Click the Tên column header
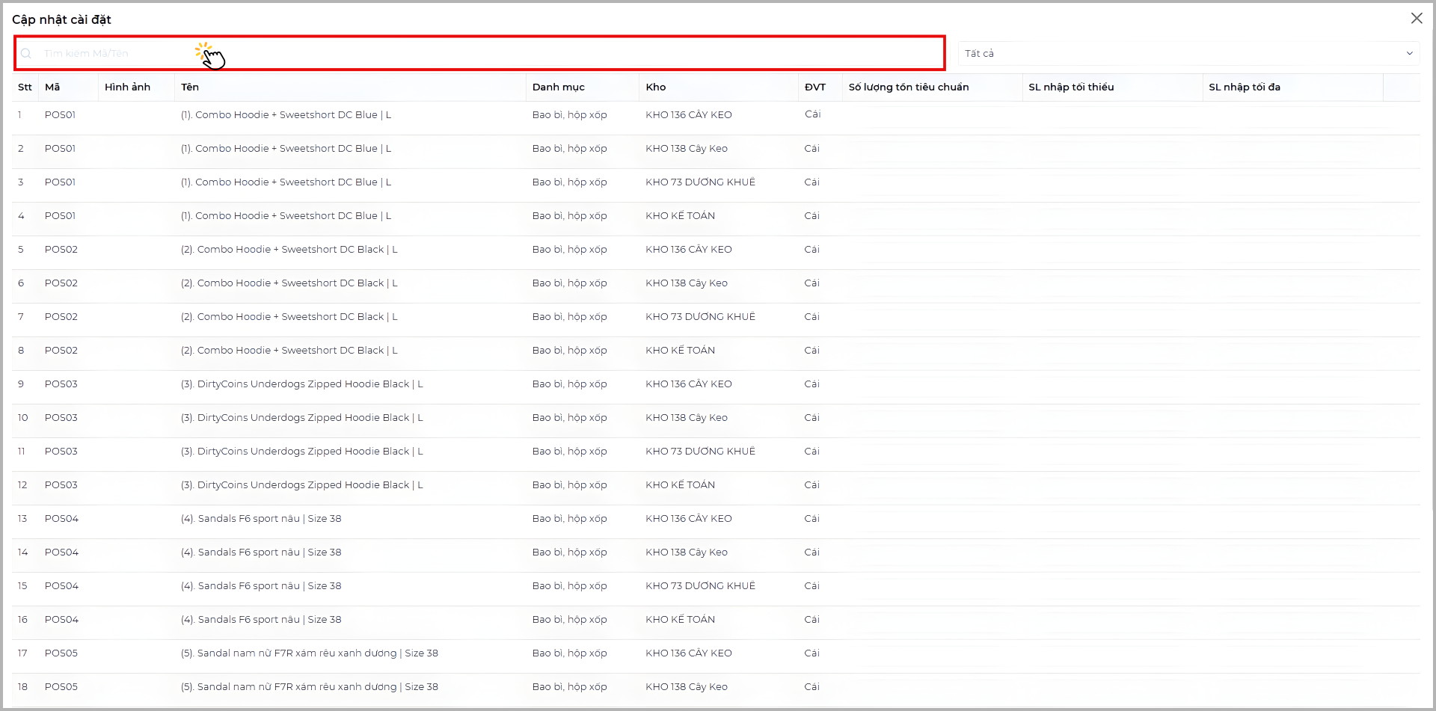 coord(190,87)
